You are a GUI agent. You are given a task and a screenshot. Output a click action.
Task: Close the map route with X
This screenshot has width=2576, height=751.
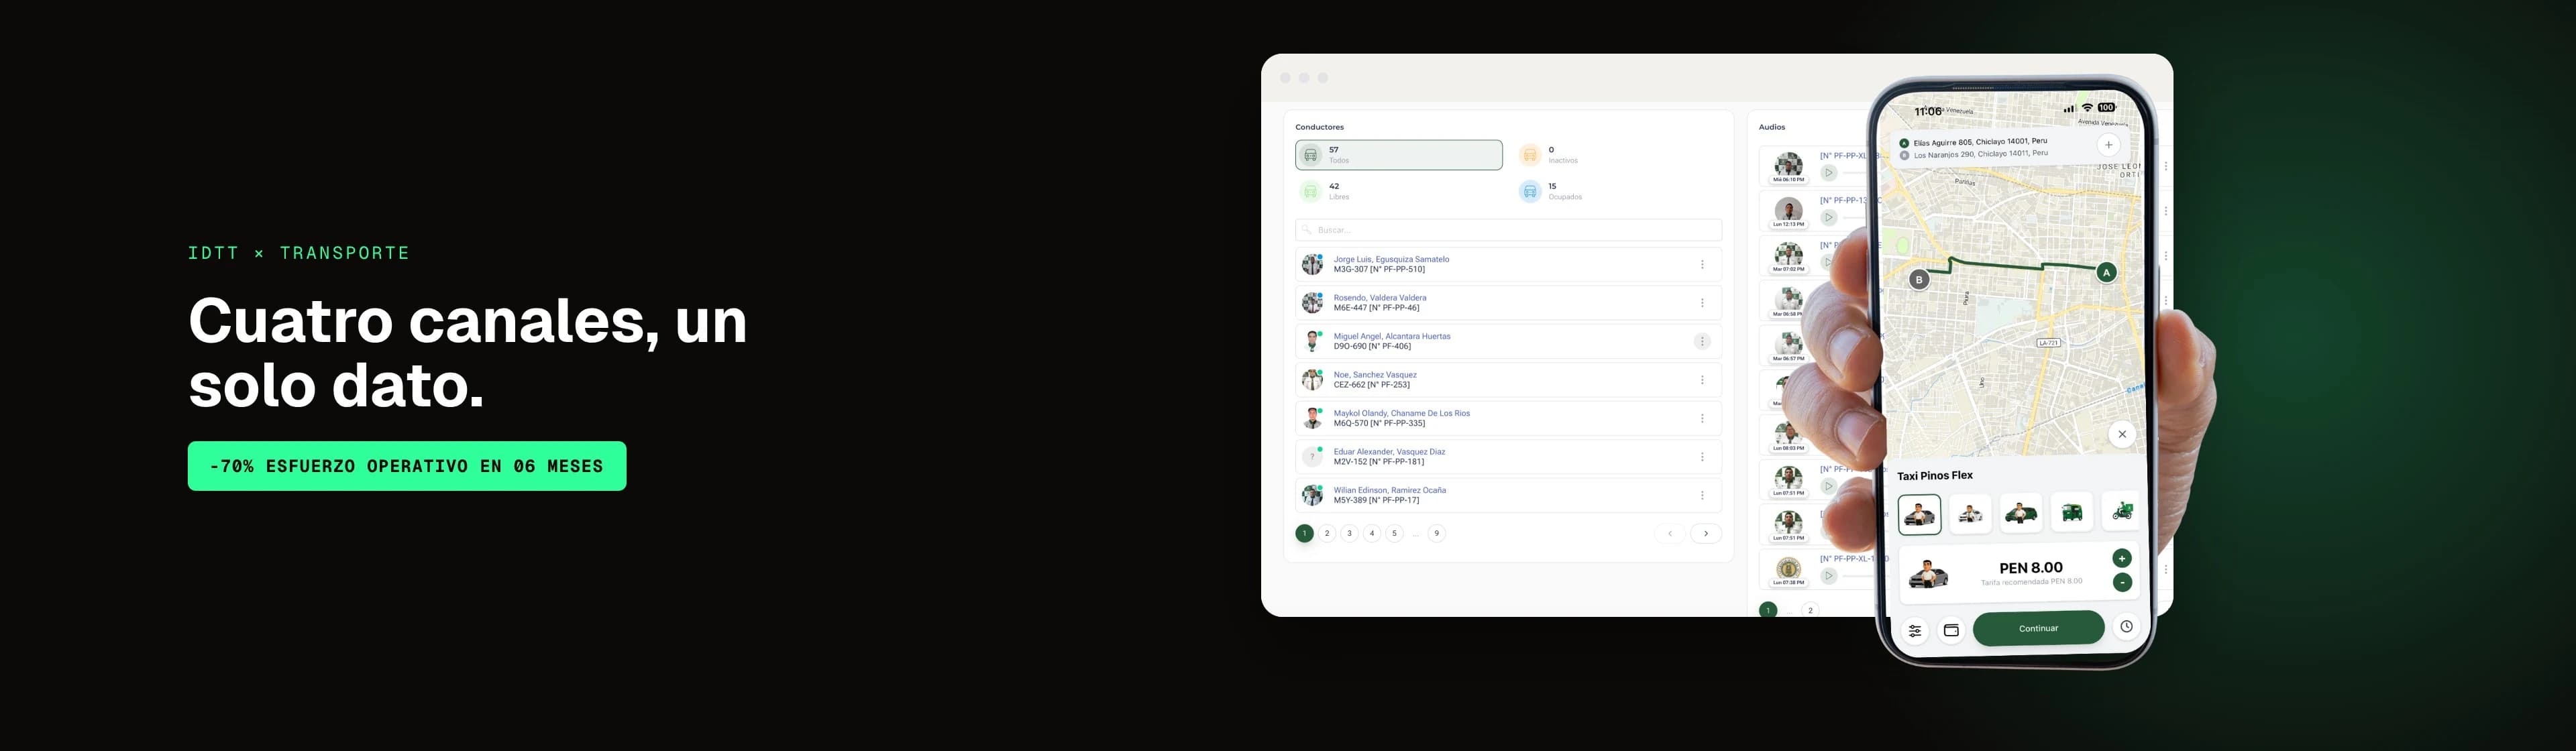(x=2122, y=434)
